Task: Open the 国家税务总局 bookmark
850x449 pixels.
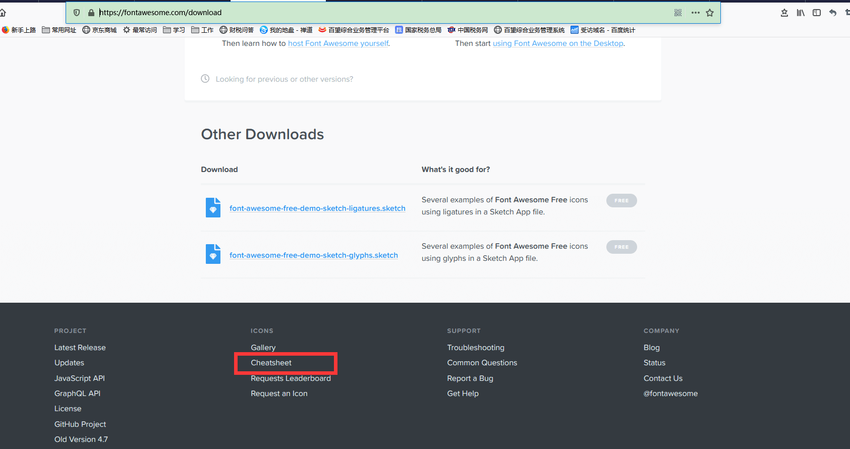Action: (x=418, y=30)
